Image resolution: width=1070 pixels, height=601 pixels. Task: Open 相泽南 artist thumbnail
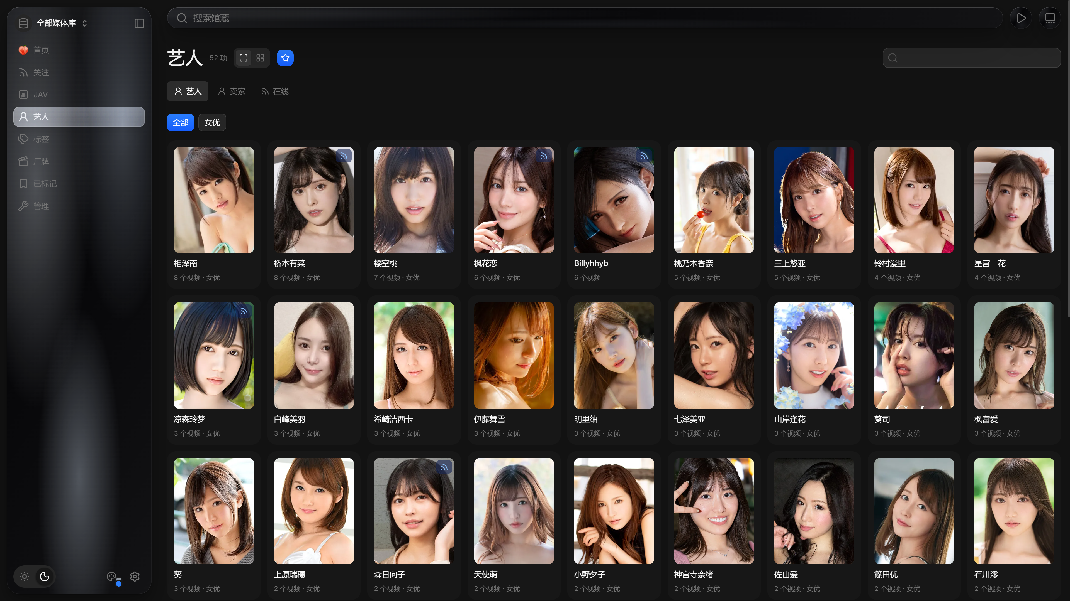(x=214, y=200)
